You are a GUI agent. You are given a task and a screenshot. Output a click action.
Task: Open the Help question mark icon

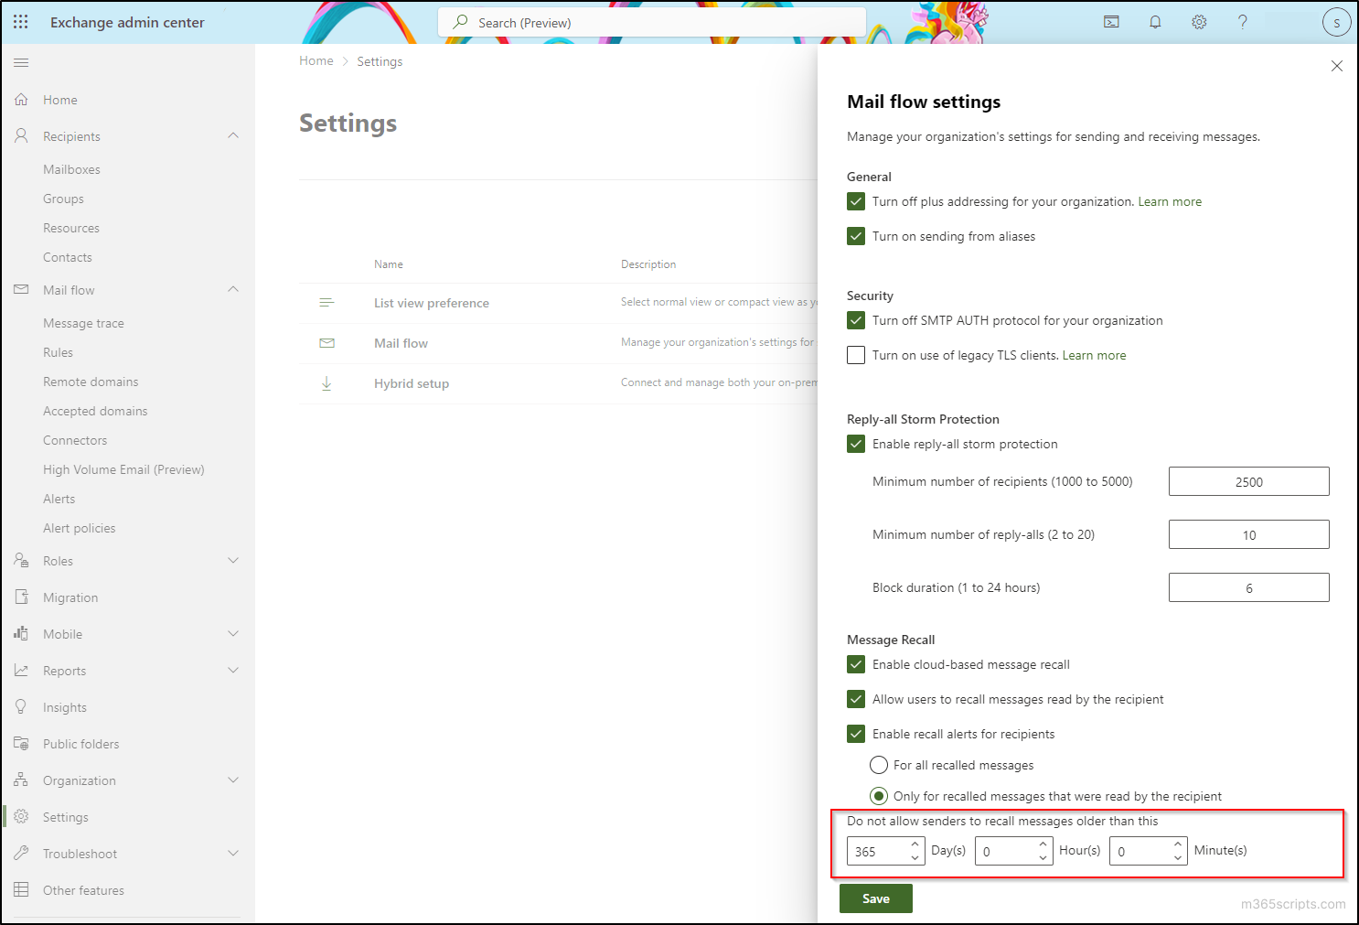(x=1243, y=21)
